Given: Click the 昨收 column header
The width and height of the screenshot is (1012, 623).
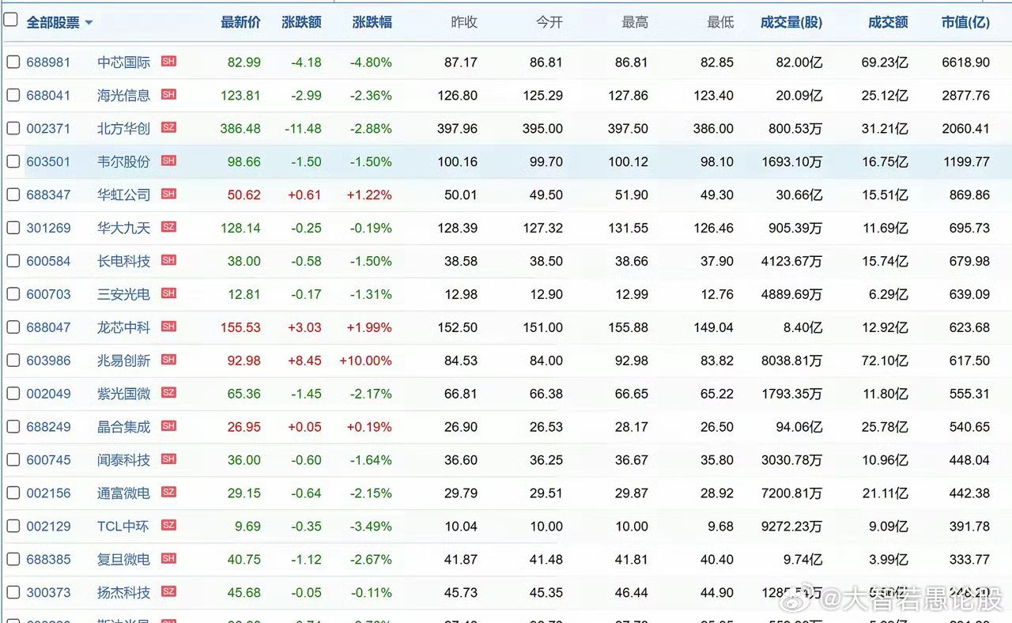Looking at the screenshot, I should coord(464,23).
